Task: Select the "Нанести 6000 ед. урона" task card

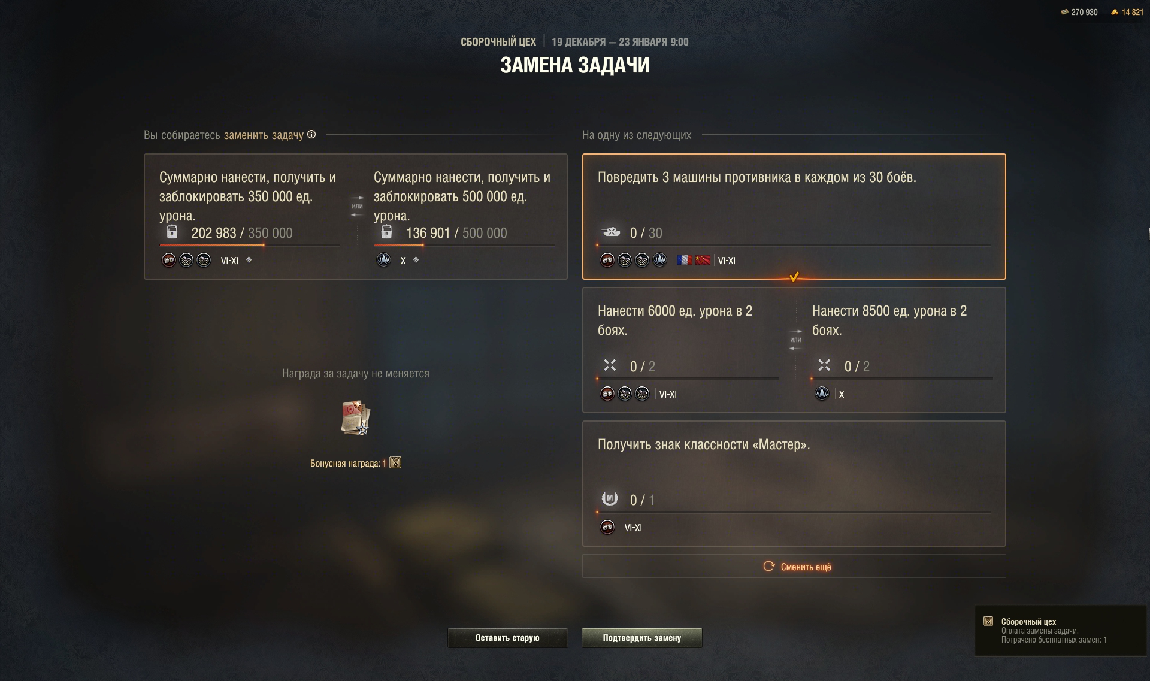Action: point(688,350)
